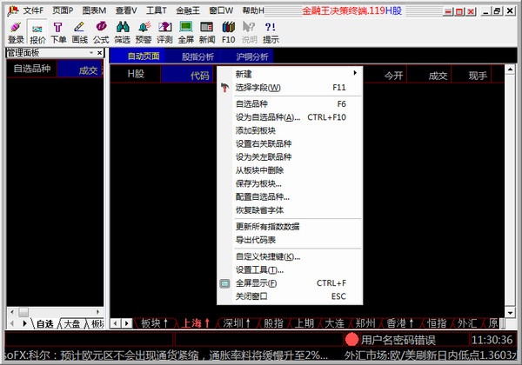Image resolution: width=522 pixels, height=365 pixels.
Task: Click the main table vertical scrollbar down arrow
Action: [510, 313]
